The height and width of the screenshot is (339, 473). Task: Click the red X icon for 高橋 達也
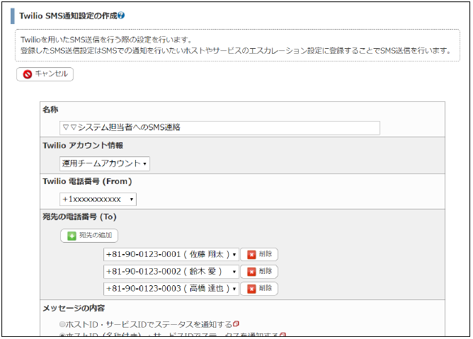pos(251,289)
